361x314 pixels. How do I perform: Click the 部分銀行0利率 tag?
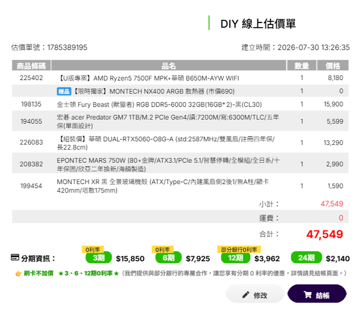click(x=239, y=250)
